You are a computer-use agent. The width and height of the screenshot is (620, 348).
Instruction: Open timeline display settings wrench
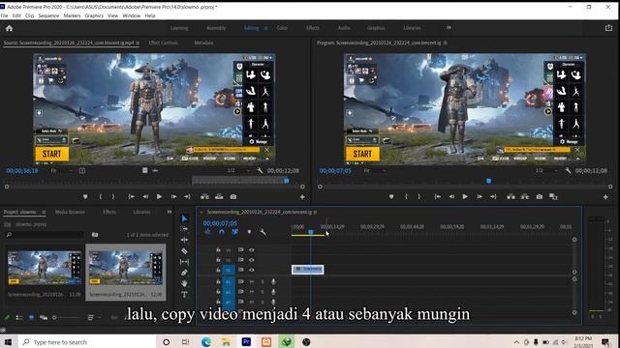263,232
